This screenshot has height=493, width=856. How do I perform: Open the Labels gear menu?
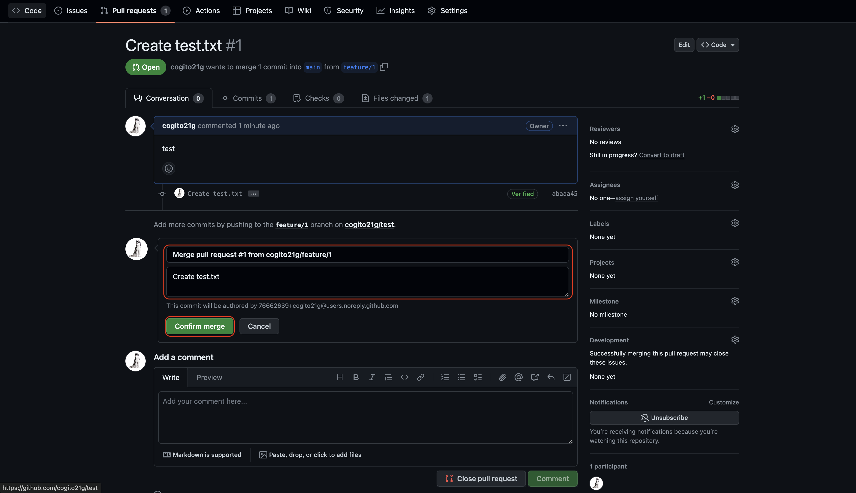[x=735, y=223]
